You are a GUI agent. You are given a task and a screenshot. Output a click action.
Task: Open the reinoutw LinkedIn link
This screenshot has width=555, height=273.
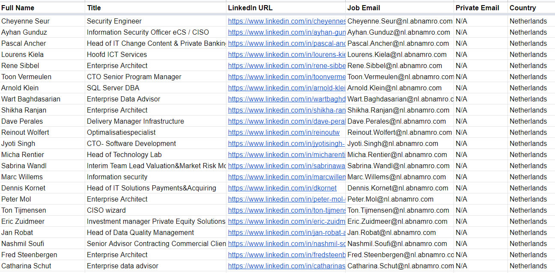point(284,132)
